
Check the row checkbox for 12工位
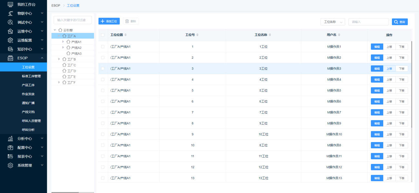103,167
